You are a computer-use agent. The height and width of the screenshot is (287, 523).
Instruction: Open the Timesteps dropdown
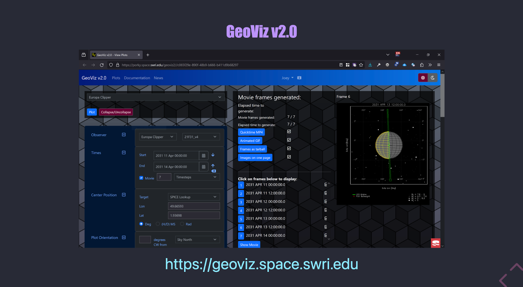click(197, 177)
